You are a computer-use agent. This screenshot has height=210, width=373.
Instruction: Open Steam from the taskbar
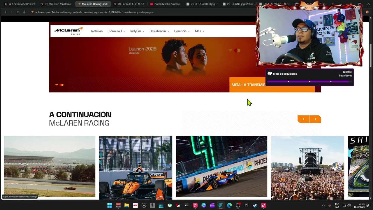click(255, 205)
